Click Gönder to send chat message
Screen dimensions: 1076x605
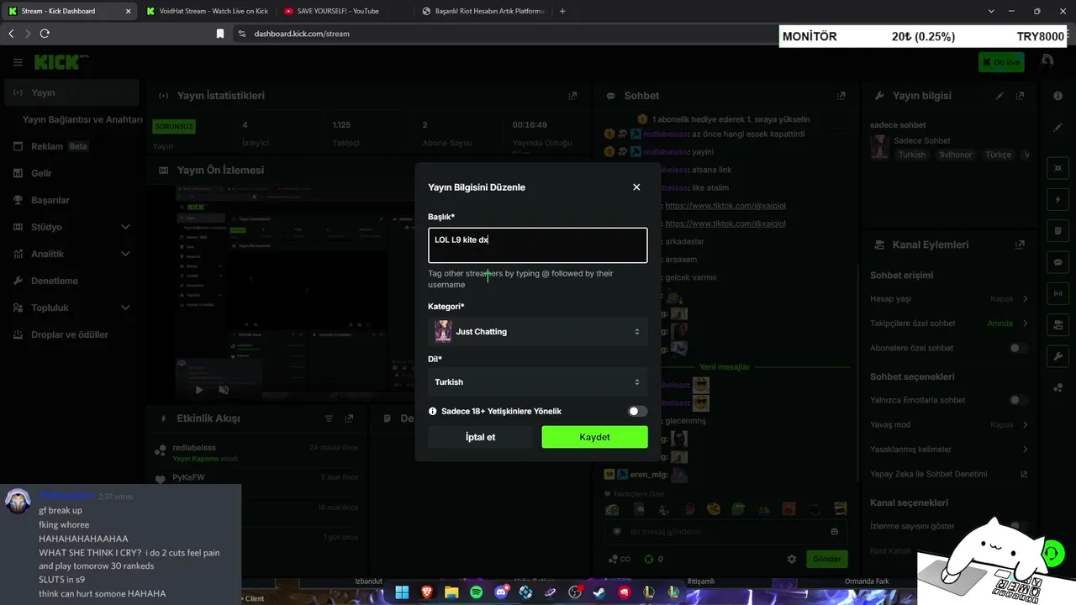(826, 559)
